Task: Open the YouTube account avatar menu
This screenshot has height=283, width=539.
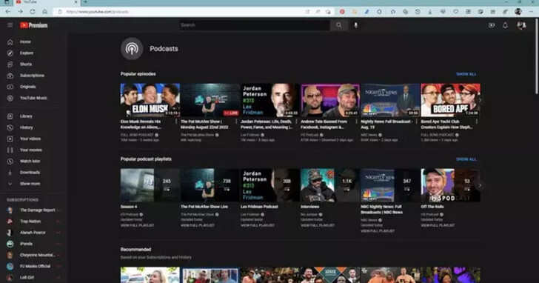Action: click(521, 25)
